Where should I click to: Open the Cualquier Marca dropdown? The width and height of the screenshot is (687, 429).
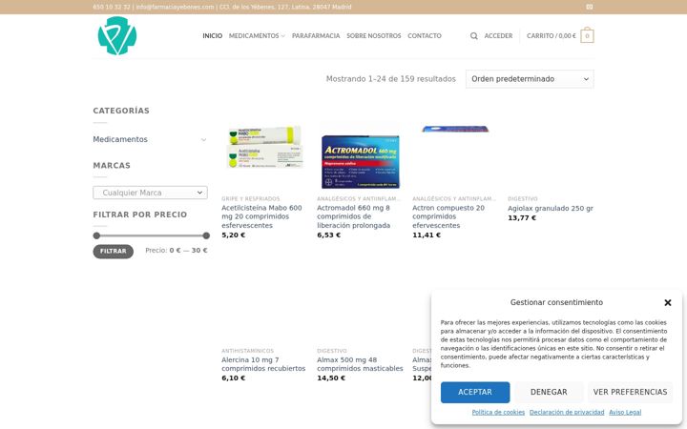pos(151,193)
